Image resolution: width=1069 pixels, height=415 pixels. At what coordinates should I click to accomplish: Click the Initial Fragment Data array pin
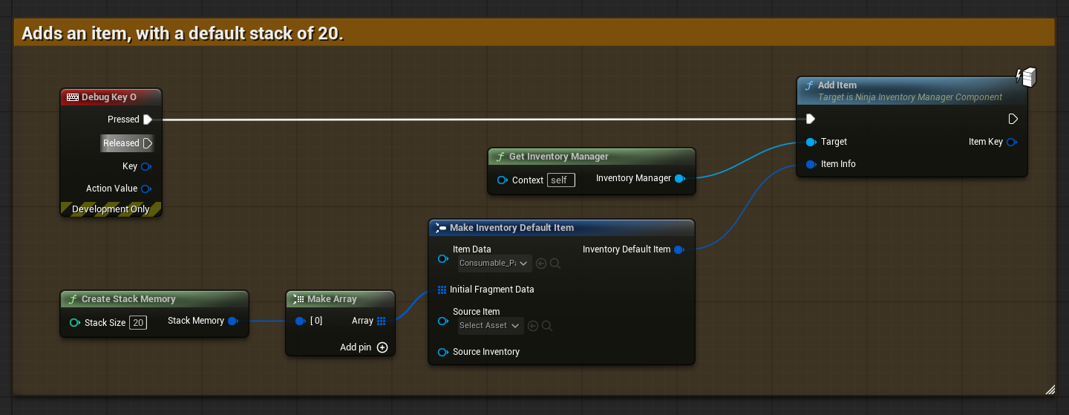(x=442, y=290)
